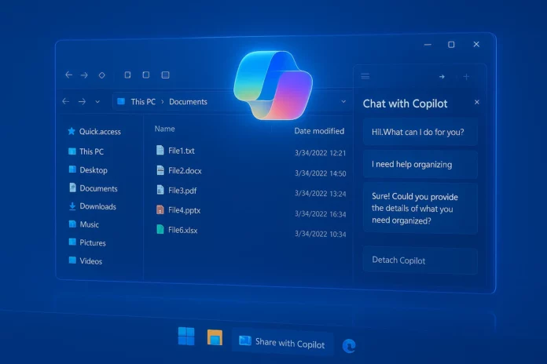This screenshot has width=547, height=364.
Task: Open Videos in the sidebar
Action: [86, 261]
